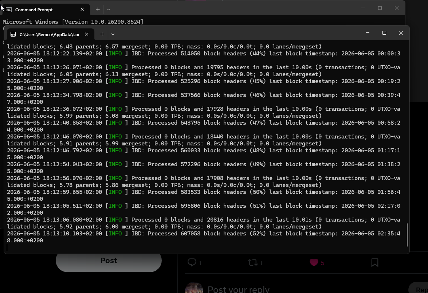Maximize the front terminal window
This screenshot has height=293, width=428.
pyautogui.click(x=384, y=33)
